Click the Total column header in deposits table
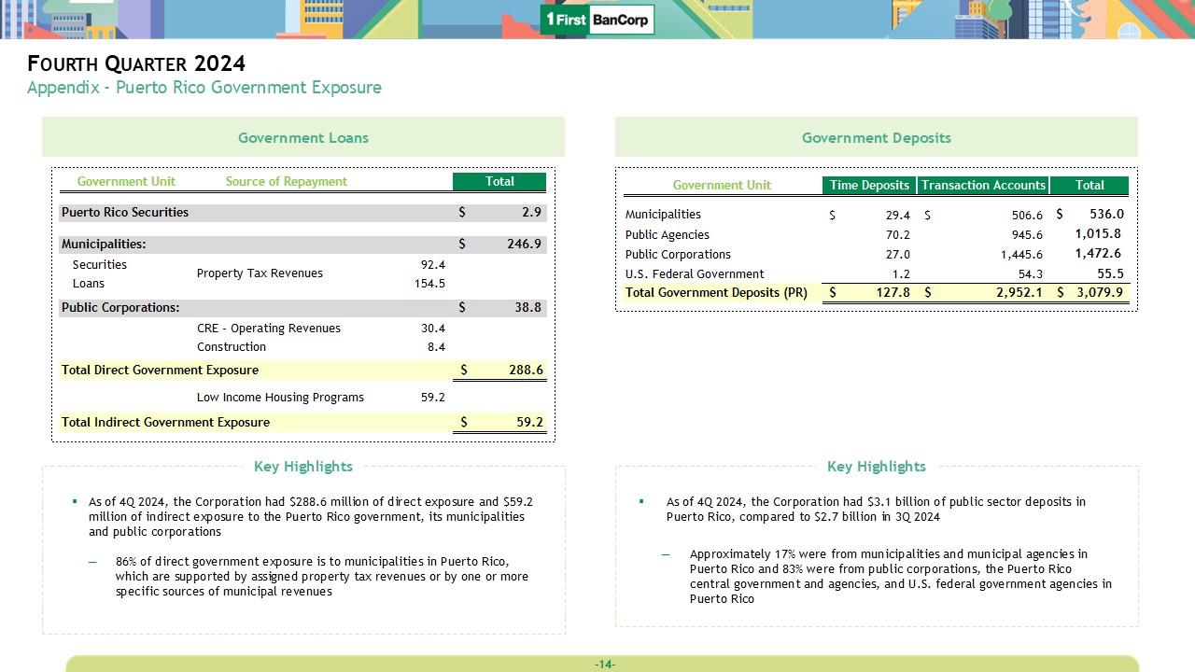 [x=1090, y=185]
